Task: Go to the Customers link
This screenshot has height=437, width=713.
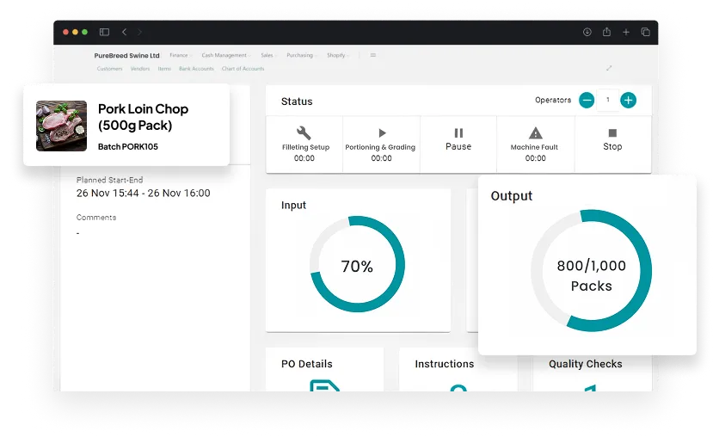Action: pos(109,69)
